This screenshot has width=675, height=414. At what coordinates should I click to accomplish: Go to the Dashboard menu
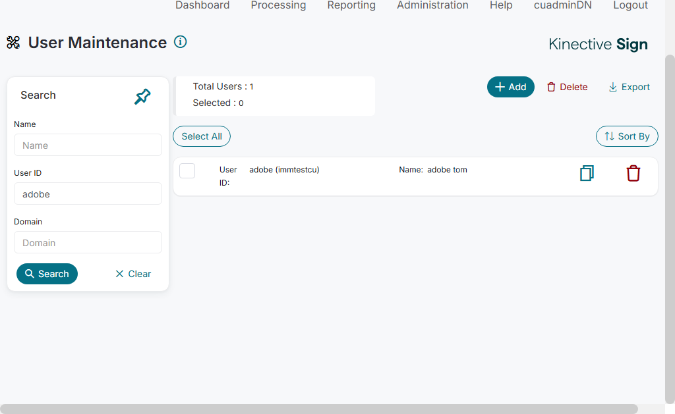tap(202, 5)
